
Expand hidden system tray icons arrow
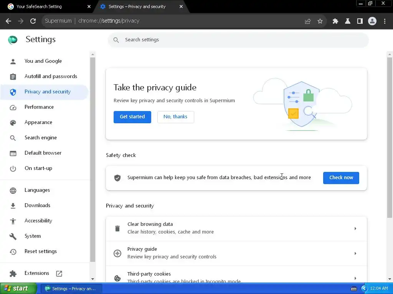pyautogui.click(x=364, y=289)
